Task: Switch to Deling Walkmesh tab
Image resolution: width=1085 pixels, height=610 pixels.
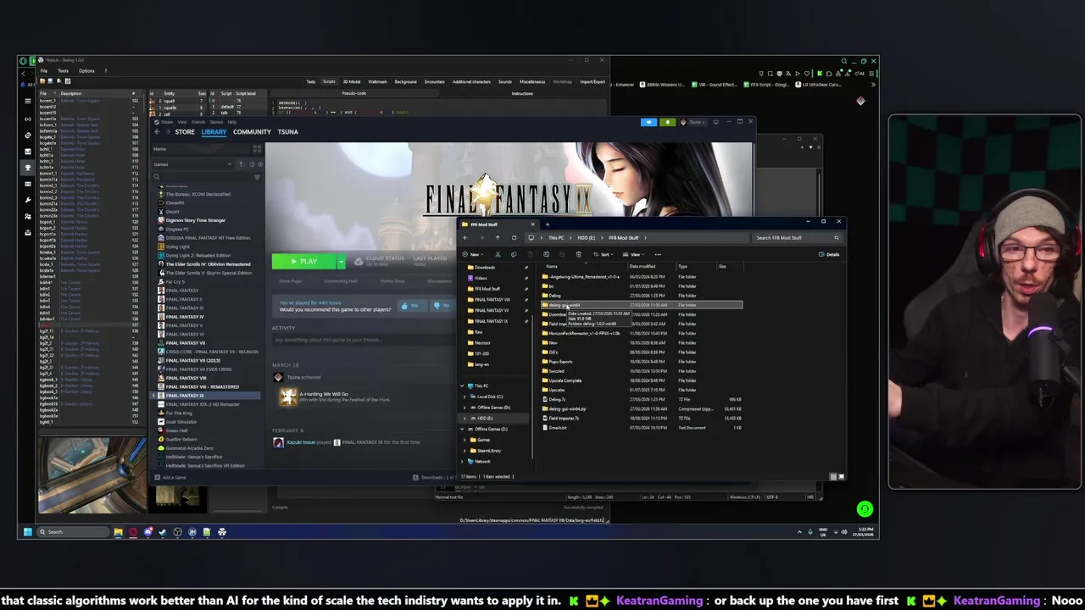Action: (377, 82)
